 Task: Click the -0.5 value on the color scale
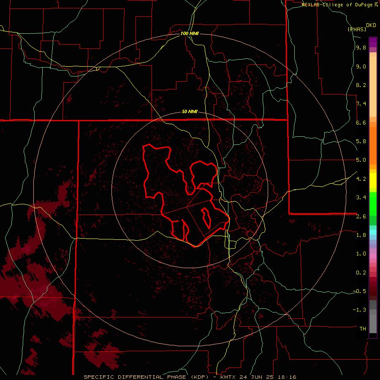click(359, 291)
